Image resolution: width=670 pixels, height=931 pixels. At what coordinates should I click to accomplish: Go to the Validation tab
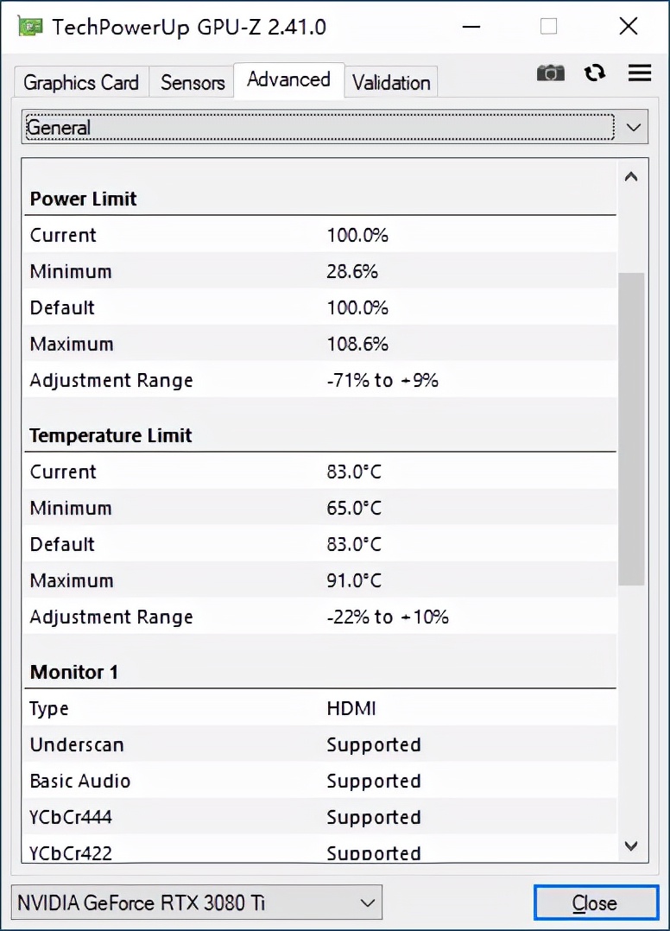(391, 83)
